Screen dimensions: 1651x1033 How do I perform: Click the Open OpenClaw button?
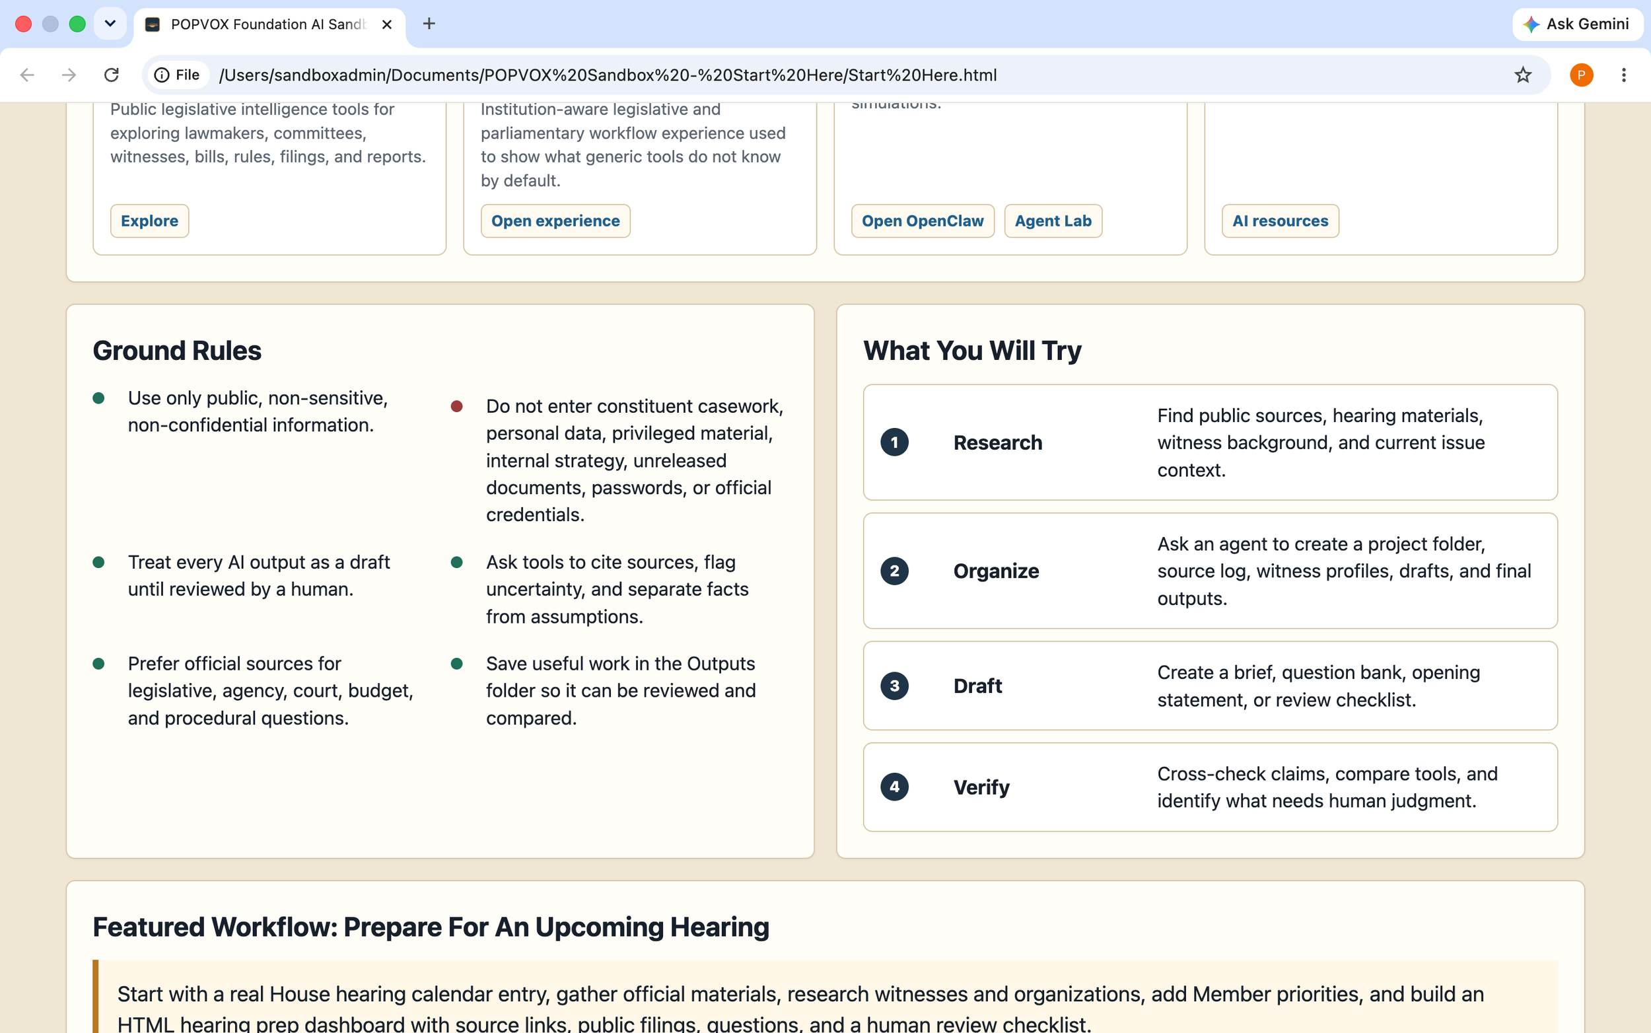click(922, 221)
